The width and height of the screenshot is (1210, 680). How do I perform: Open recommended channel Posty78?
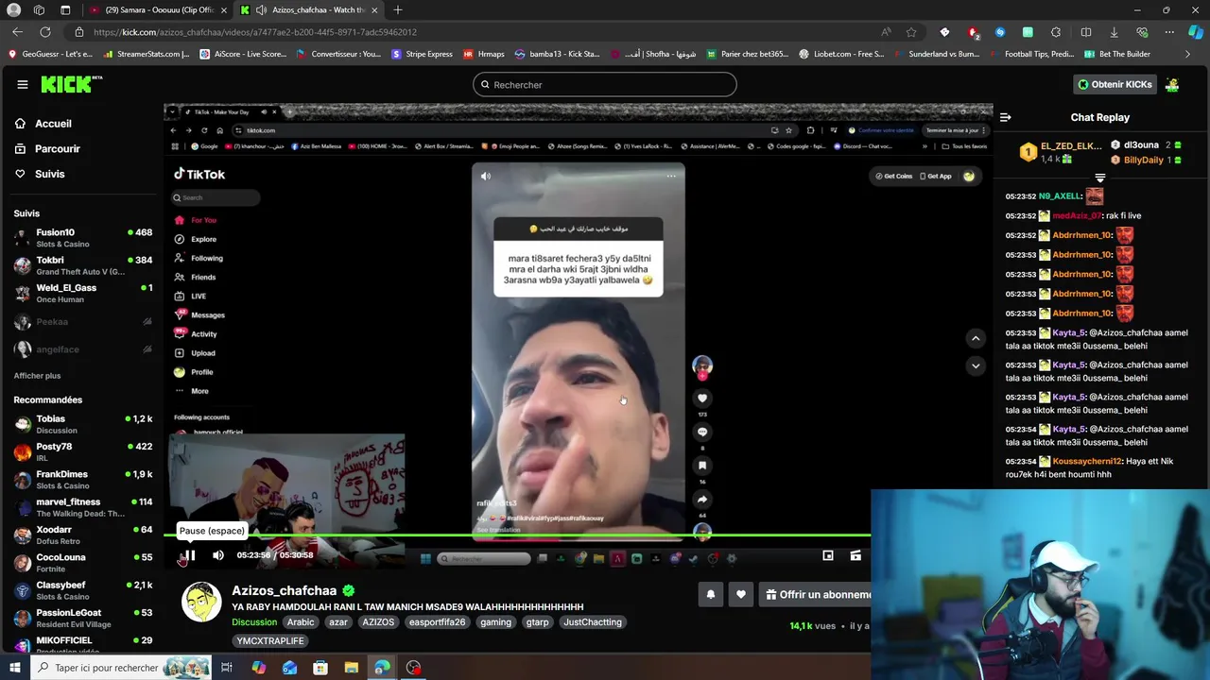click(83, 451)
